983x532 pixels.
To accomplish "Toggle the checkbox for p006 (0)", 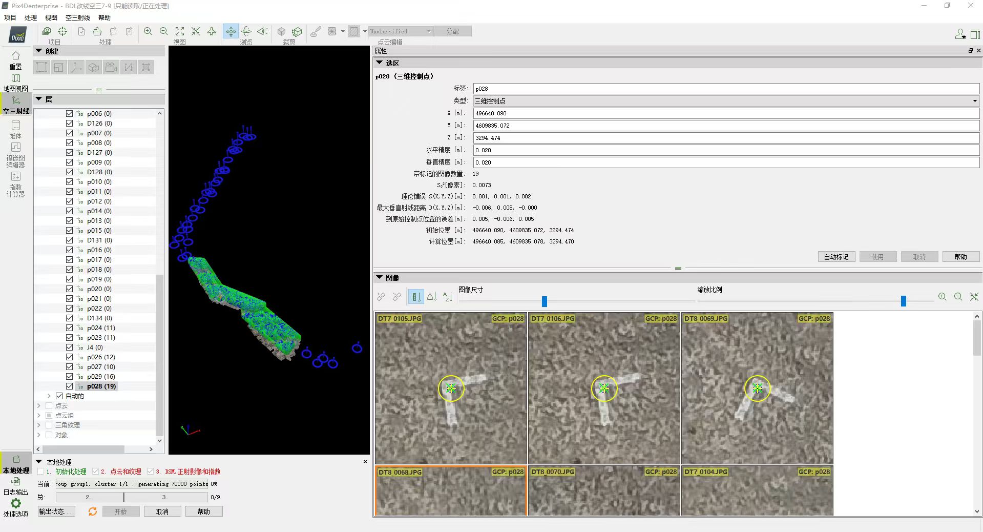I will (x=70, y=114).
